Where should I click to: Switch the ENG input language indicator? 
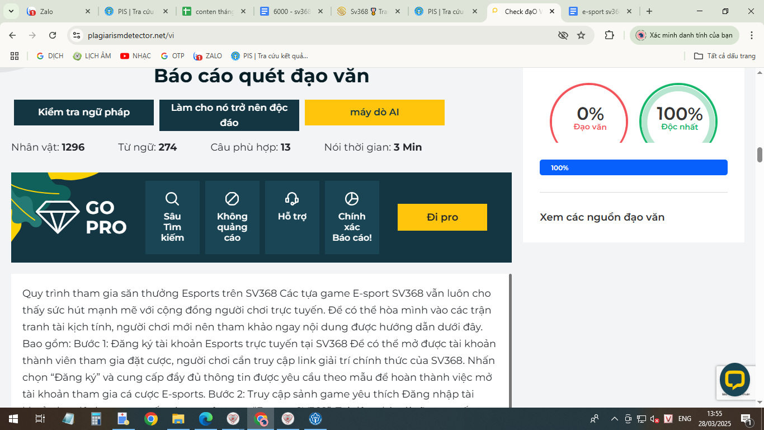(x=685, y=419)
